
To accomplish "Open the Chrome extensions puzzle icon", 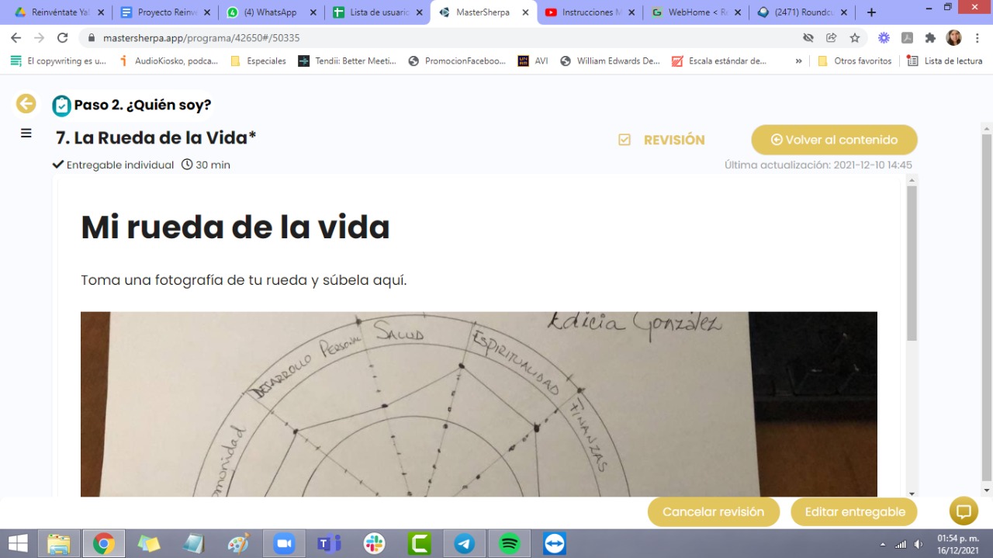I will click(930, 38).
